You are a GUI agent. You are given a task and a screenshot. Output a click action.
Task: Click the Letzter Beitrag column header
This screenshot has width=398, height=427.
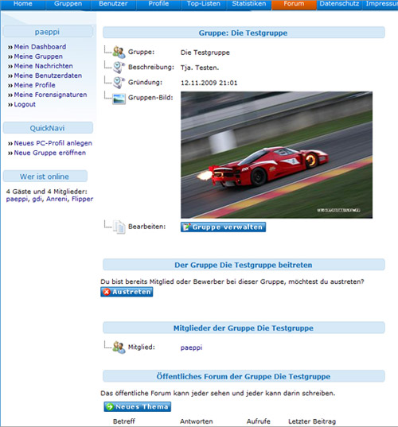coord(312,421)
